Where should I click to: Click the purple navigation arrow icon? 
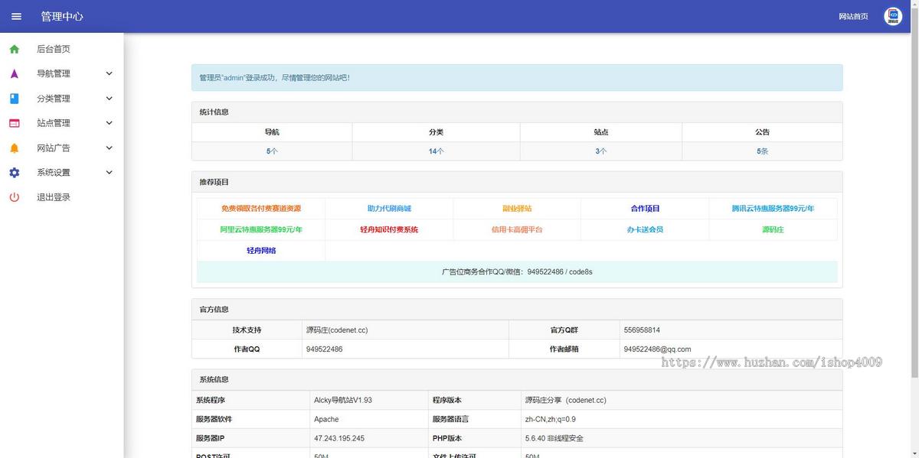[x=15, y=73]
